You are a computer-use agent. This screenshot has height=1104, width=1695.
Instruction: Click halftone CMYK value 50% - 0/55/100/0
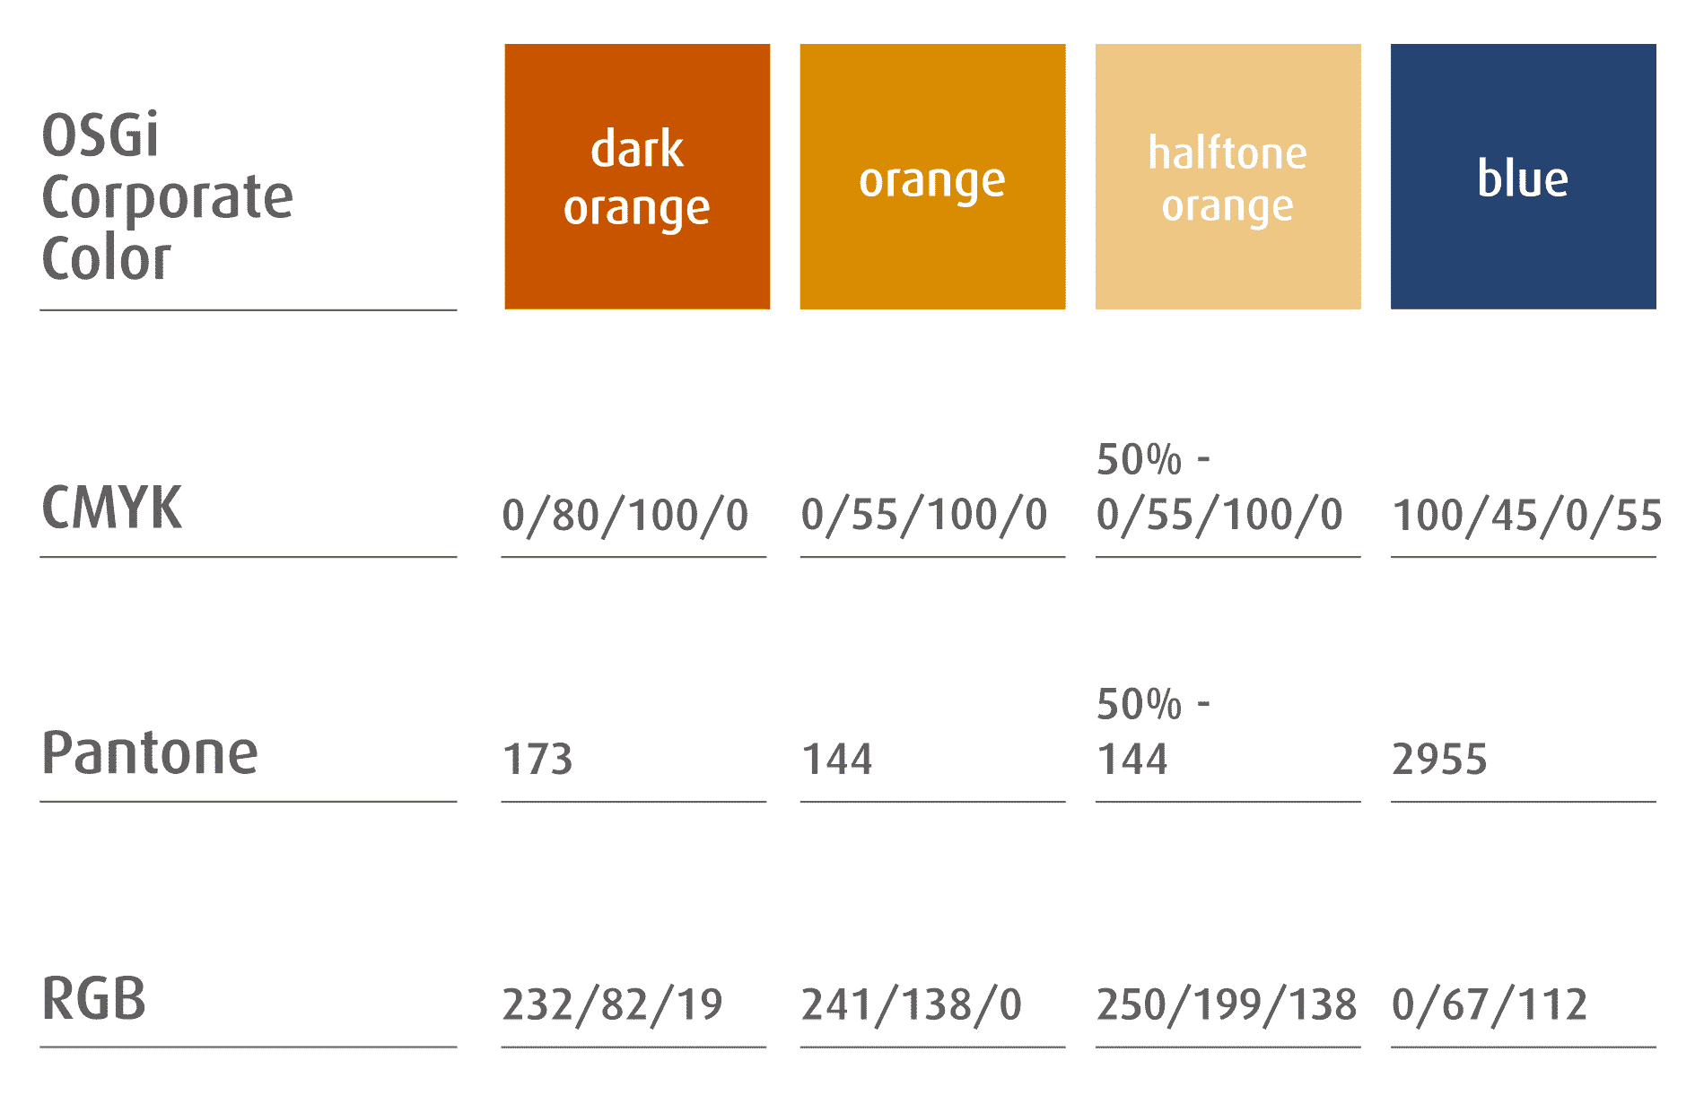pyautogui.click(x=1219, y=489)
